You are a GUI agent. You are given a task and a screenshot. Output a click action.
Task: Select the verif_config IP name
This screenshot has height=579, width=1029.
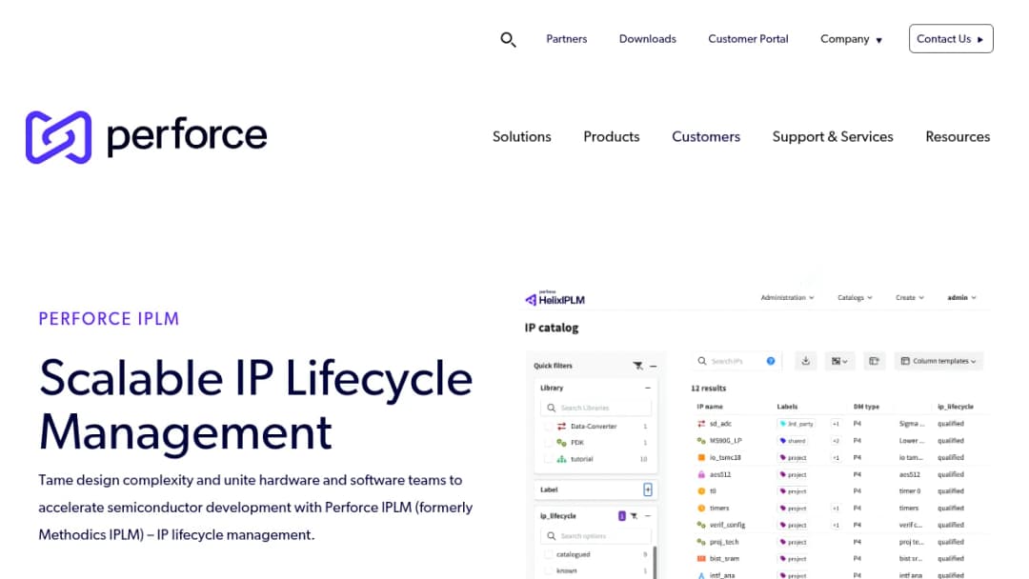[x=727, y=526]
